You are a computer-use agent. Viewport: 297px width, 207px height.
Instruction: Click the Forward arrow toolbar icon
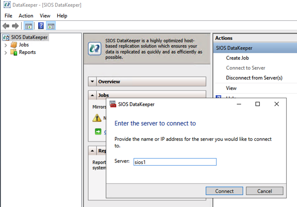(x=15, y=26)
